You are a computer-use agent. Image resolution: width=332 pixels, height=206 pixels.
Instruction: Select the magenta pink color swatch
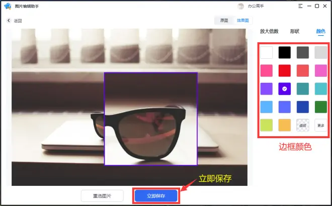pyautogui.click(x=321, y=71)
